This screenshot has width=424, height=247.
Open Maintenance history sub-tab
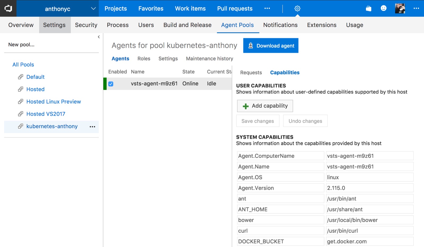(210, 59)
